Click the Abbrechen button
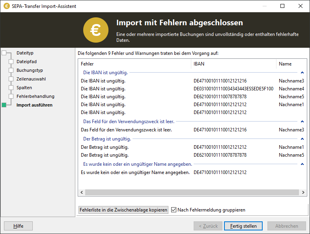 (287, 226)
